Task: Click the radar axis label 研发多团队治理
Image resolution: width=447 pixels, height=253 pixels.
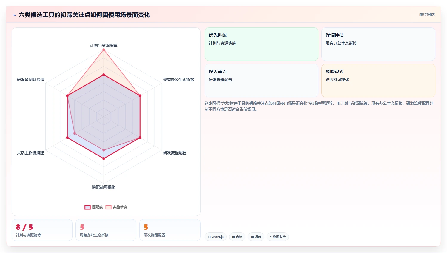Action: tap(30, 80)
